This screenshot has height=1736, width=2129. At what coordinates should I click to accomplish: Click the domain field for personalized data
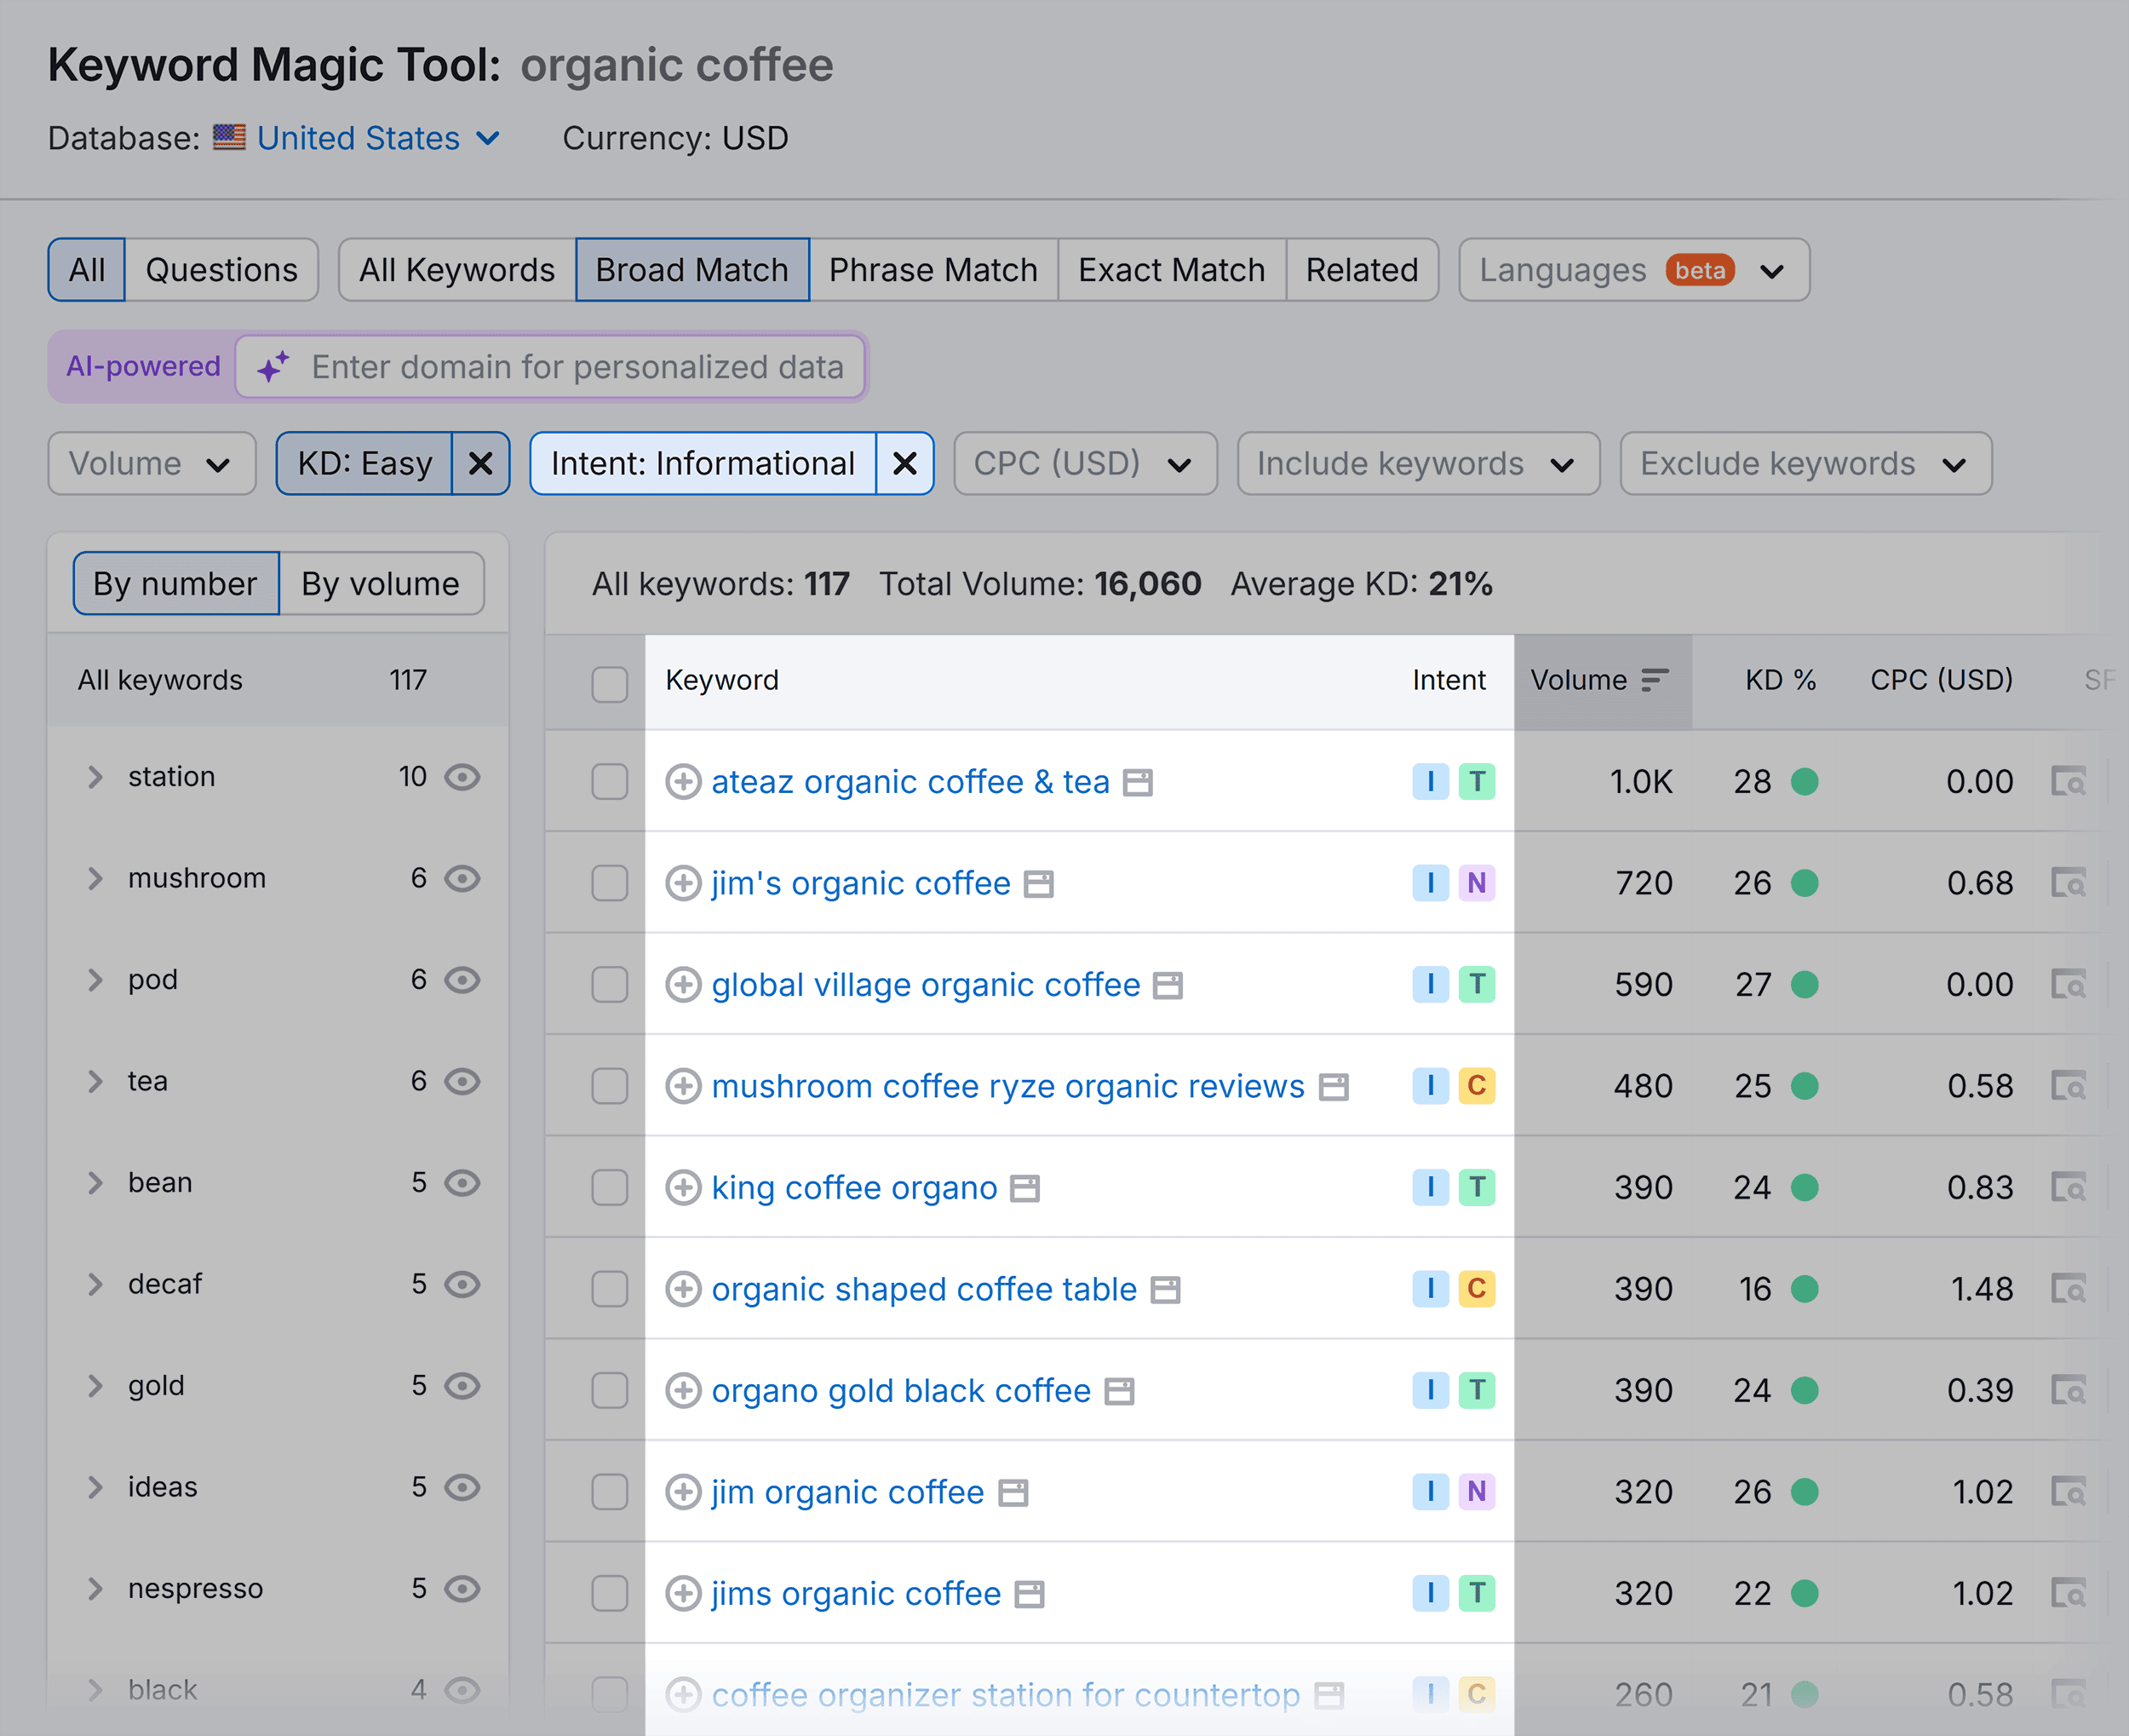coord(550,367)
